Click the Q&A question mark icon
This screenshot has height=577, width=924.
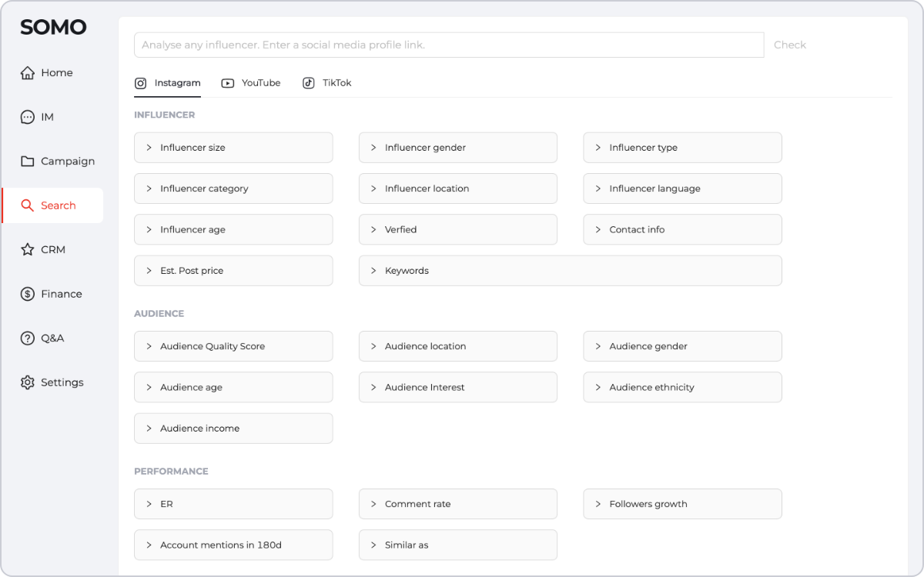pos(28,339)
